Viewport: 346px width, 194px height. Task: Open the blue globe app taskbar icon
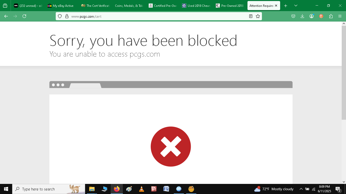179,189
